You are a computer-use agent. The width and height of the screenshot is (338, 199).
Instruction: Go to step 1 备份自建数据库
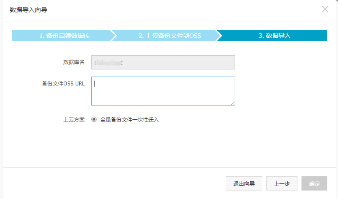(65, 36)
